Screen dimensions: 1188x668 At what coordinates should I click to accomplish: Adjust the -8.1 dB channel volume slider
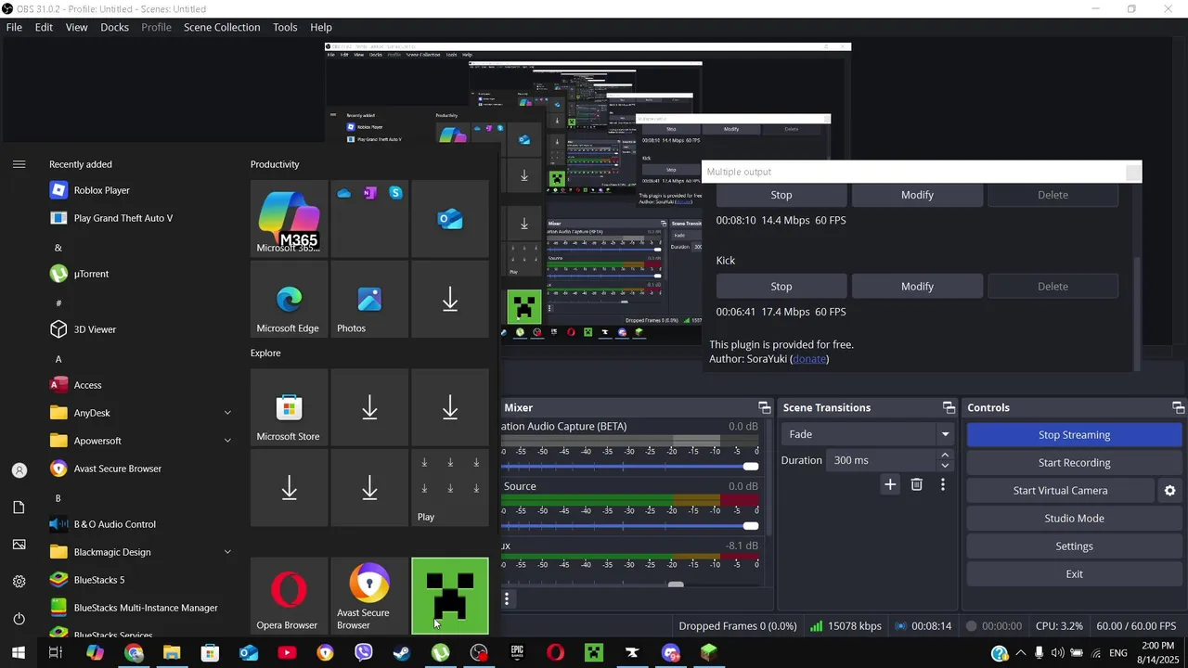[x=676, y=584]
